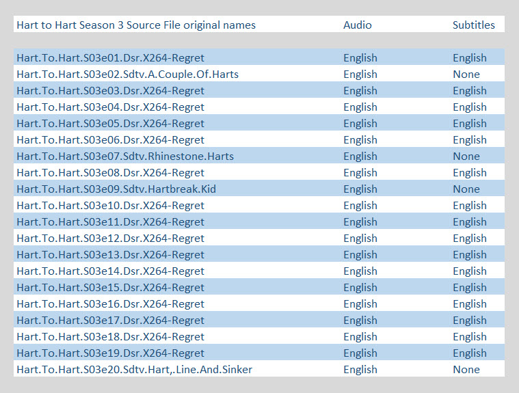Select file name Hart.To.Hart.S03e17.Dsr.X264-Regret
The width and height of the screenshot is (519, 393).
(111, 321)
